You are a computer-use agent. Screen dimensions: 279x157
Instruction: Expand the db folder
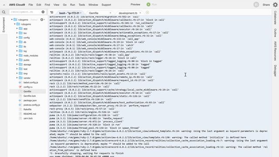[x=17, y=42]
